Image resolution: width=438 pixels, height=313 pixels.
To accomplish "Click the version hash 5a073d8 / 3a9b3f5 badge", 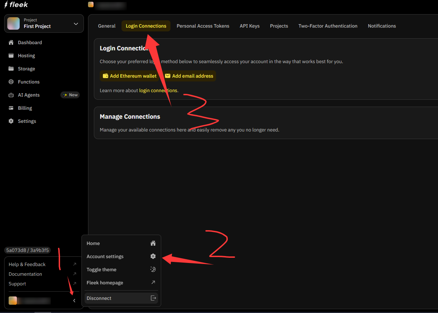I will pyautogui.click(x=28, y=250).
